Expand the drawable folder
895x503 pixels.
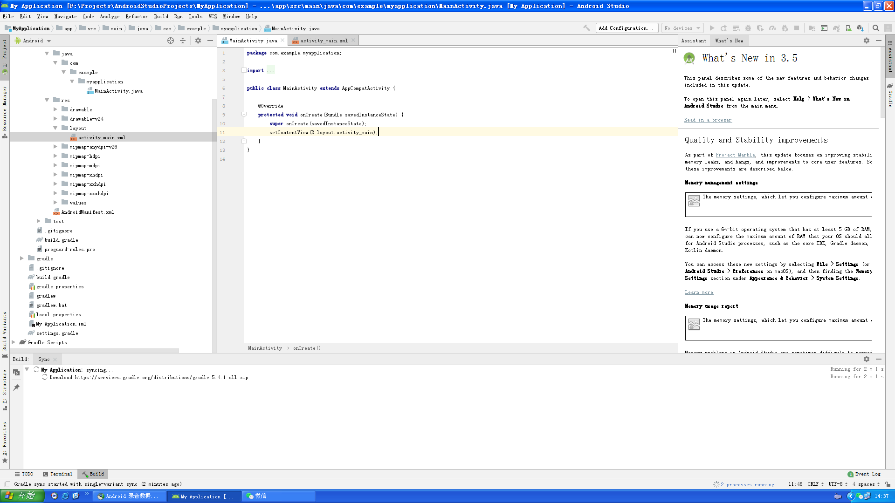click(x=55, y=109)
